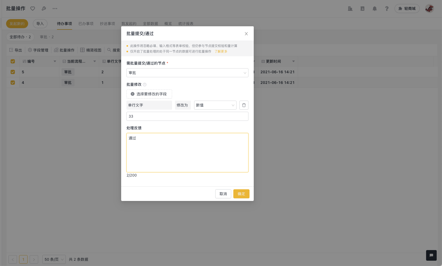Open the contacts book icon

click(362, 8)
